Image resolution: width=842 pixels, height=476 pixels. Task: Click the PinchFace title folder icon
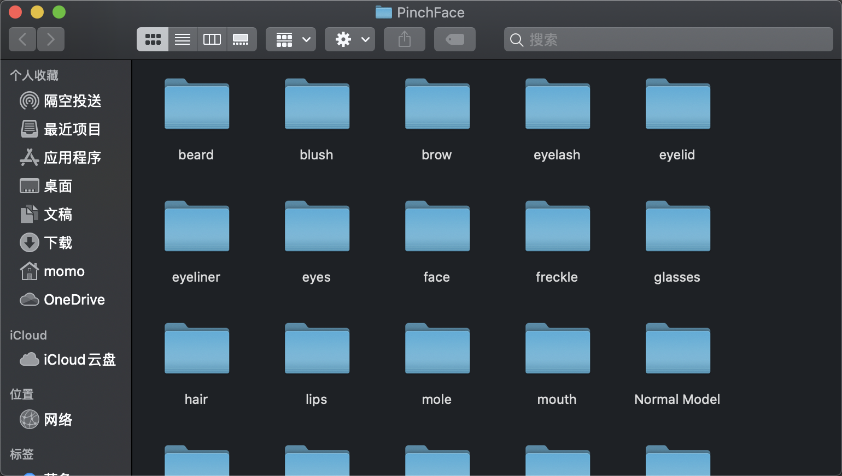(x=384, y=12)
